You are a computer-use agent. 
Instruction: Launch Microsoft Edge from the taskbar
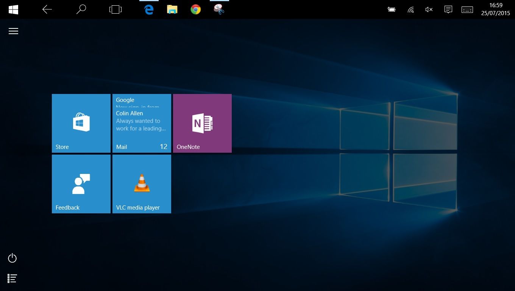click(149, 9)
